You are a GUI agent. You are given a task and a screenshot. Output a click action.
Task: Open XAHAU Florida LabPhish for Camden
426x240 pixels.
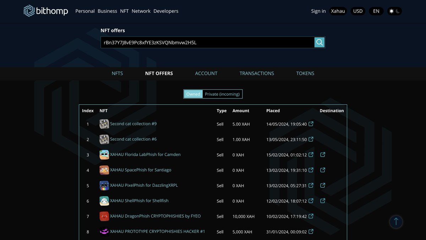tap(145, 154)
